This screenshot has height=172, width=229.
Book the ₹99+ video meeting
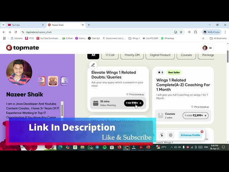(x=133, y=103)
